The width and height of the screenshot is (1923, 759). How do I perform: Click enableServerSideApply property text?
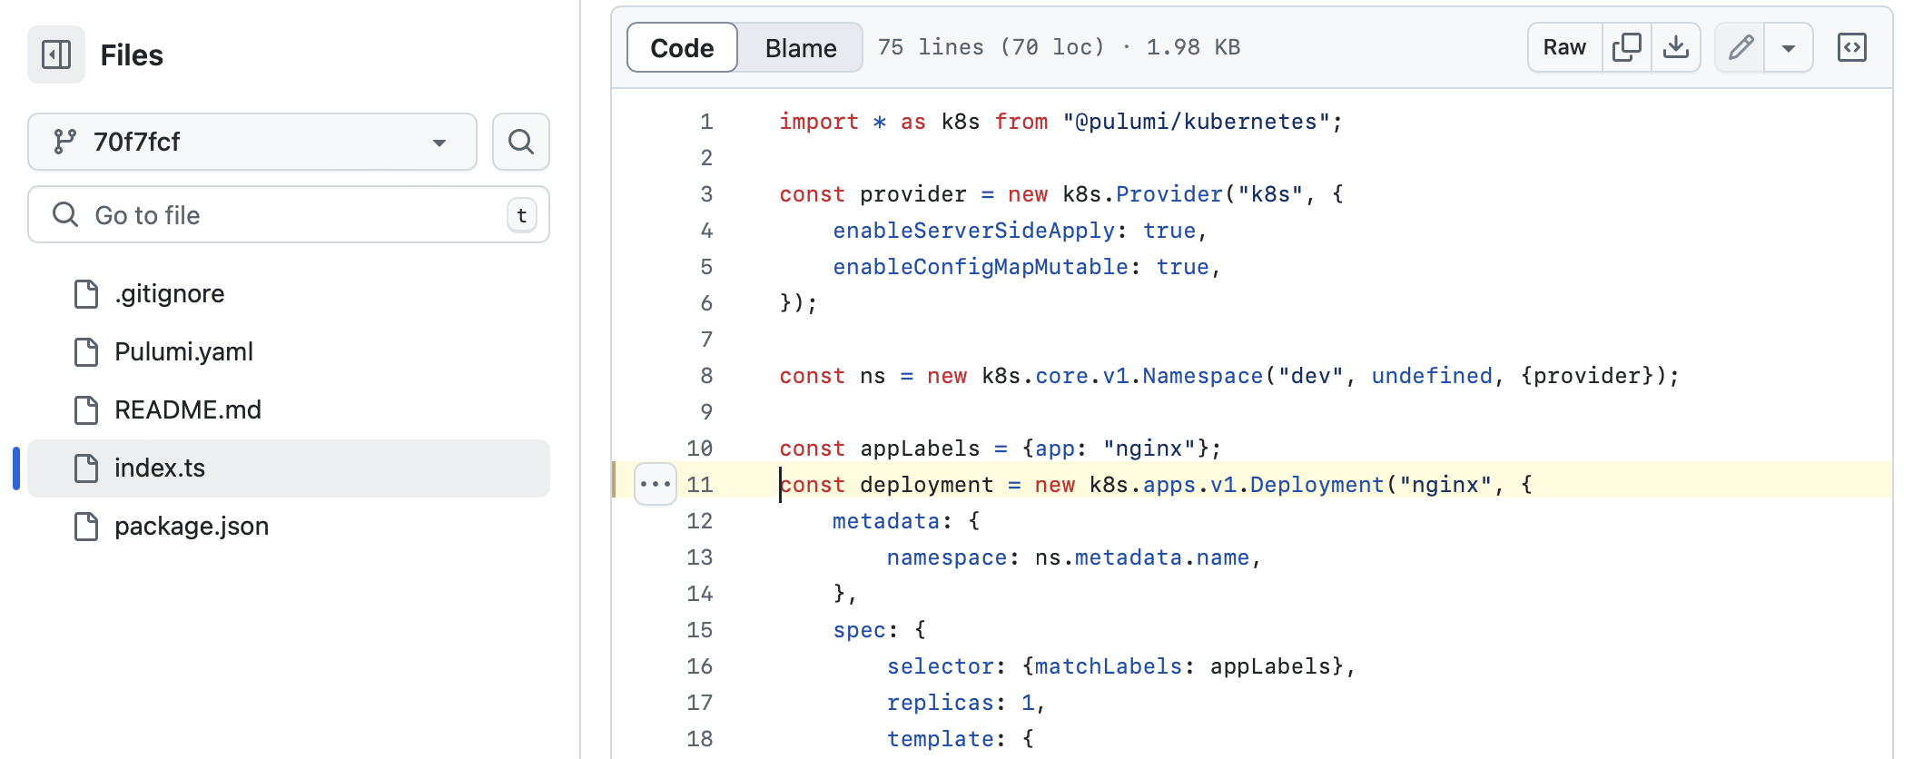973,231
